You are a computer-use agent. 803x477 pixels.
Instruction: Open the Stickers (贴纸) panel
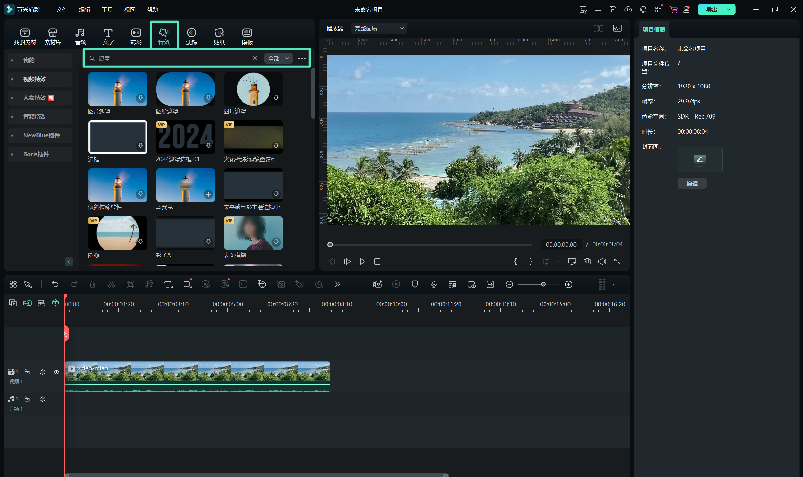[219, 36]
